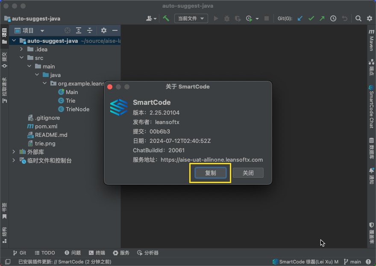Image resolution: width=376 pixels, height=266 pixels.
Task: Collapse the java folder
Action: [37, 75]
